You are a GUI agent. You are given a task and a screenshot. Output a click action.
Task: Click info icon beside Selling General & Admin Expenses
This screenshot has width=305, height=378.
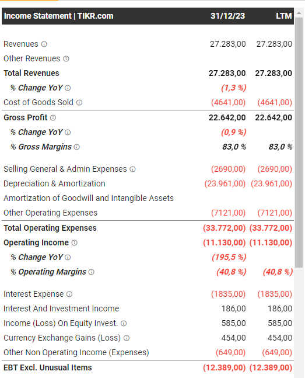pyautogui.click(x=132, y=169)
